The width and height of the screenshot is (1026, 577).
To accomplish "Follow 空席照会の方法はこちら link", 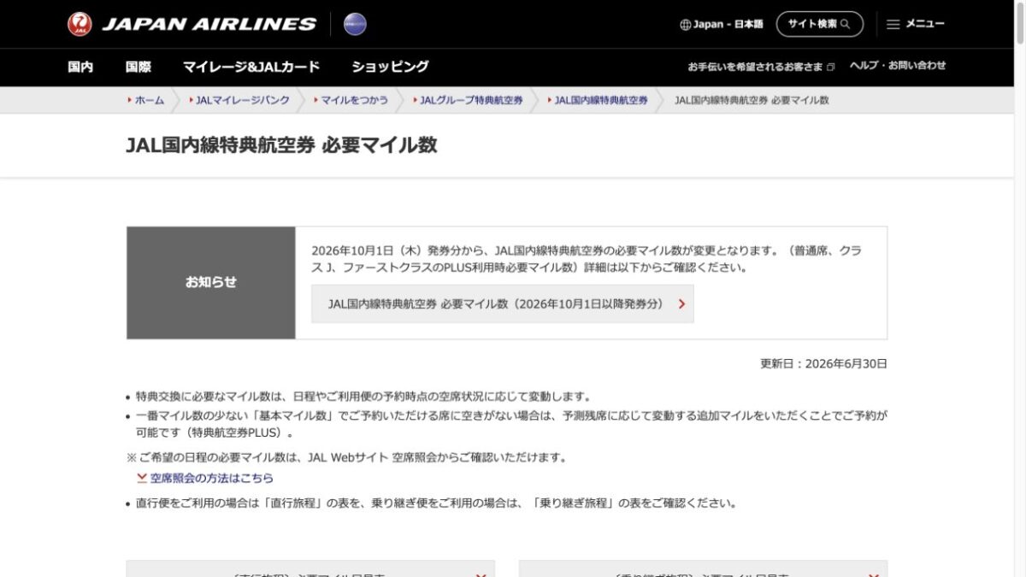I will tap(211, 478).
